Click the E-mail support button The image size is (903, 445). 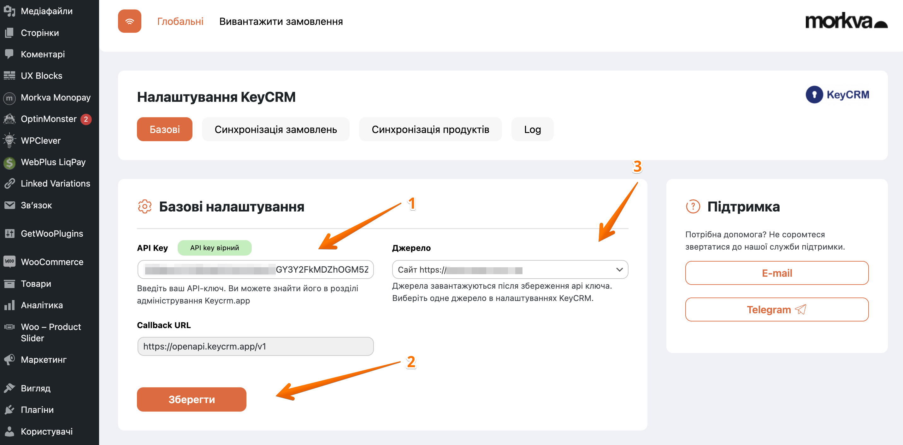click(776, 273)
